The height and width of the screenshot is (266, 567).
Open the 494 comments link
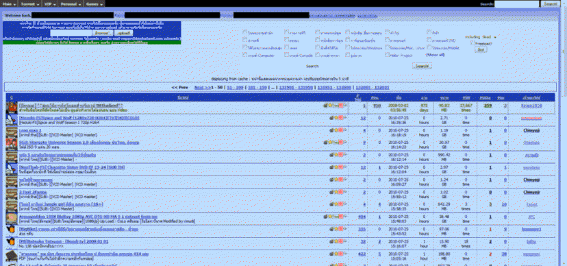pos(362,217)
